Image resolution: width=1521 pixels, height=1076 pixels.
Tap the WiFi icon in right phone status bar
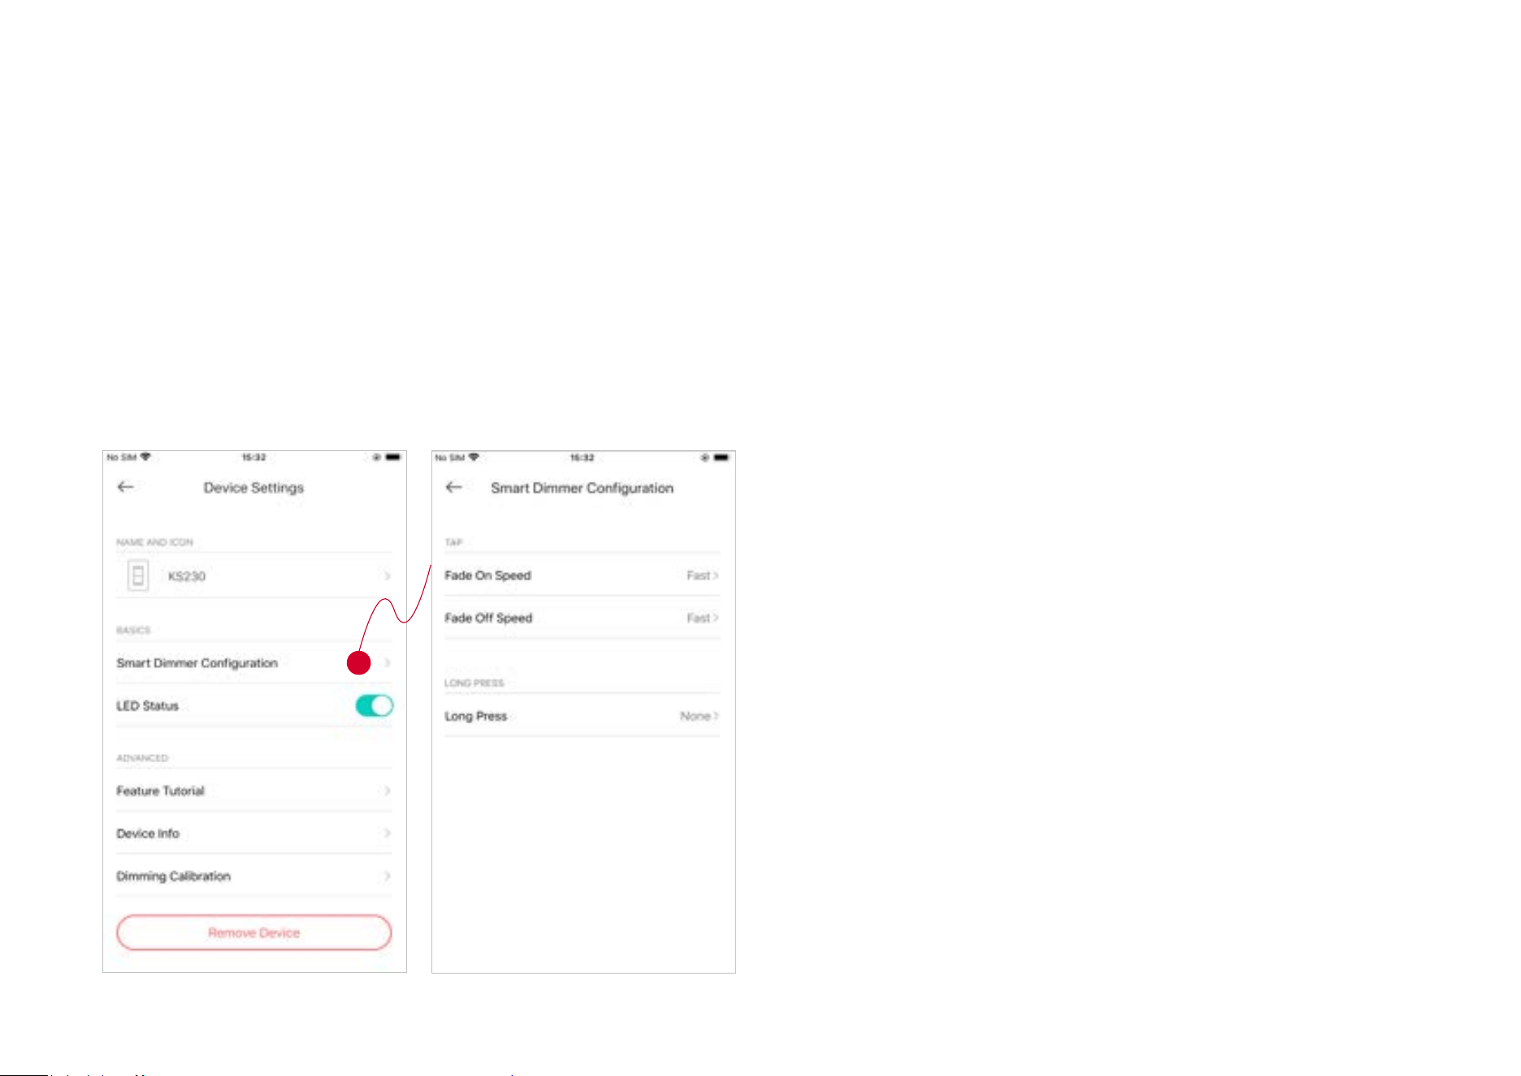(x=474, y=458)
